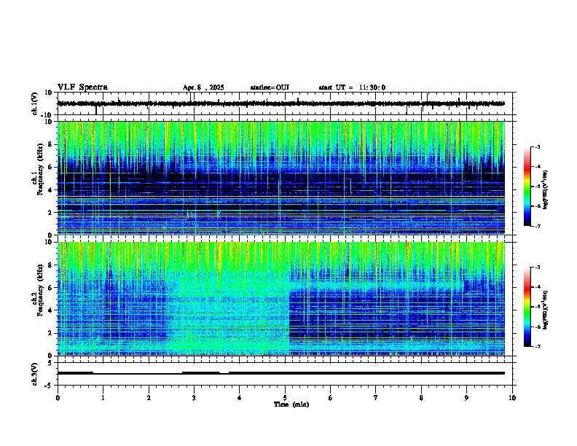The height and width of the screenshot is (446, 577).
Task: Click time axis tick label "3"
Action: (194, 398)
